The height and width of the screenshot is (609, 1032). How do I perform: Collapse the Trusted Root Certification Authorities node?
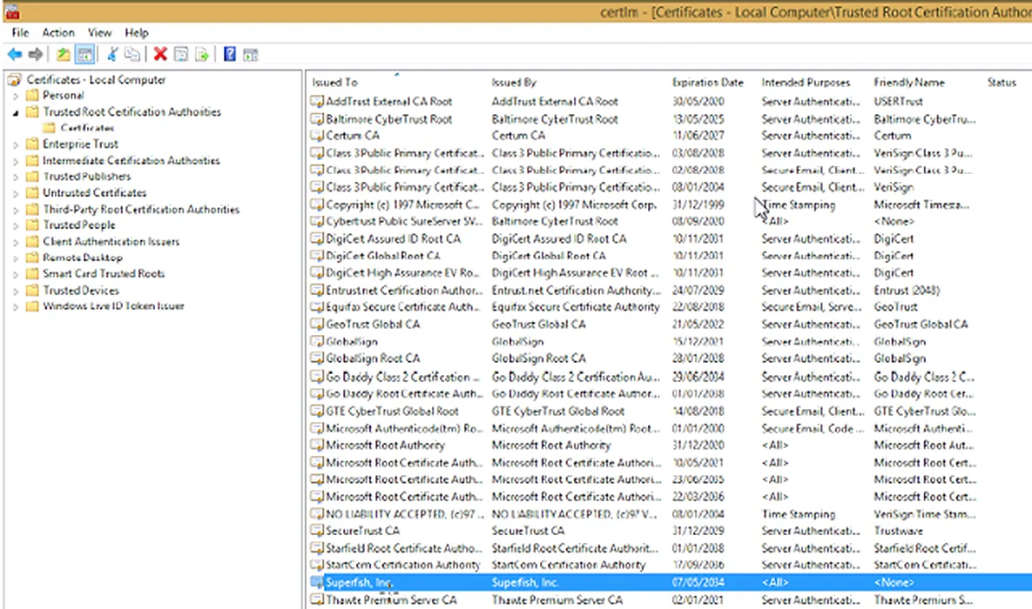click(x=16, y=112)
